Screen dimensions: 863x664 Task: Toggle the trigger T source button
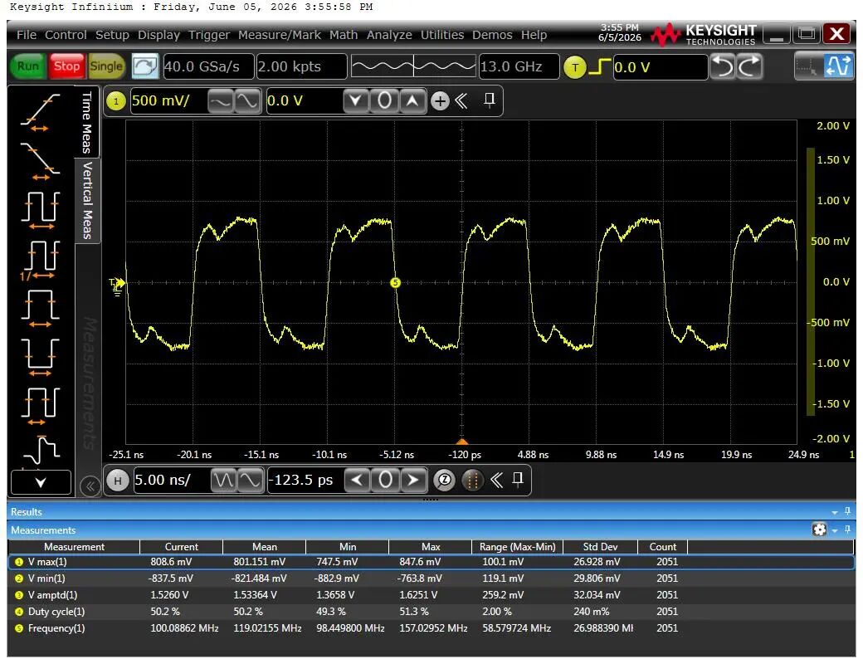(575, 67)
